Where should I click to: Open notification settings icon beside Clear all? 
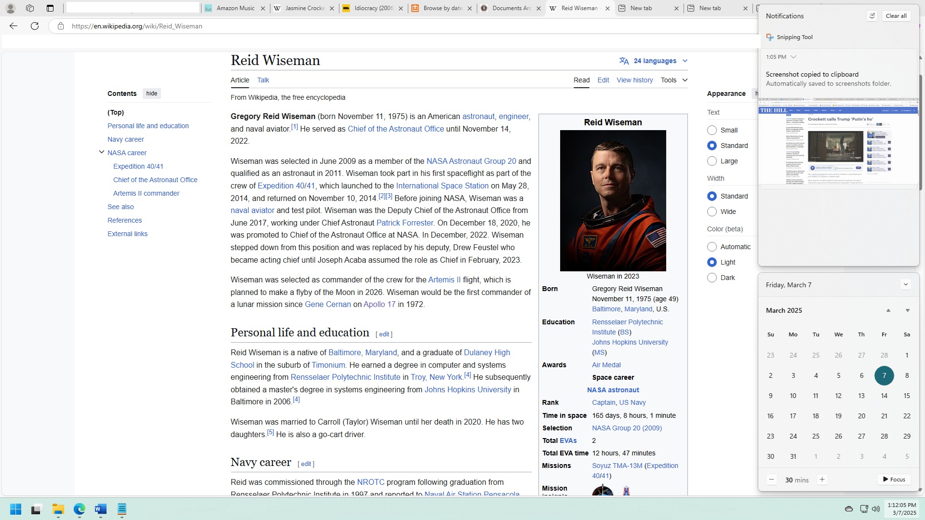click(x=872, y=16)
